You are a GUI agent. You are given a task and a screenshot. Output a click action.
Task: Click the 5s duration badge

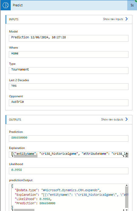(132, 5)
